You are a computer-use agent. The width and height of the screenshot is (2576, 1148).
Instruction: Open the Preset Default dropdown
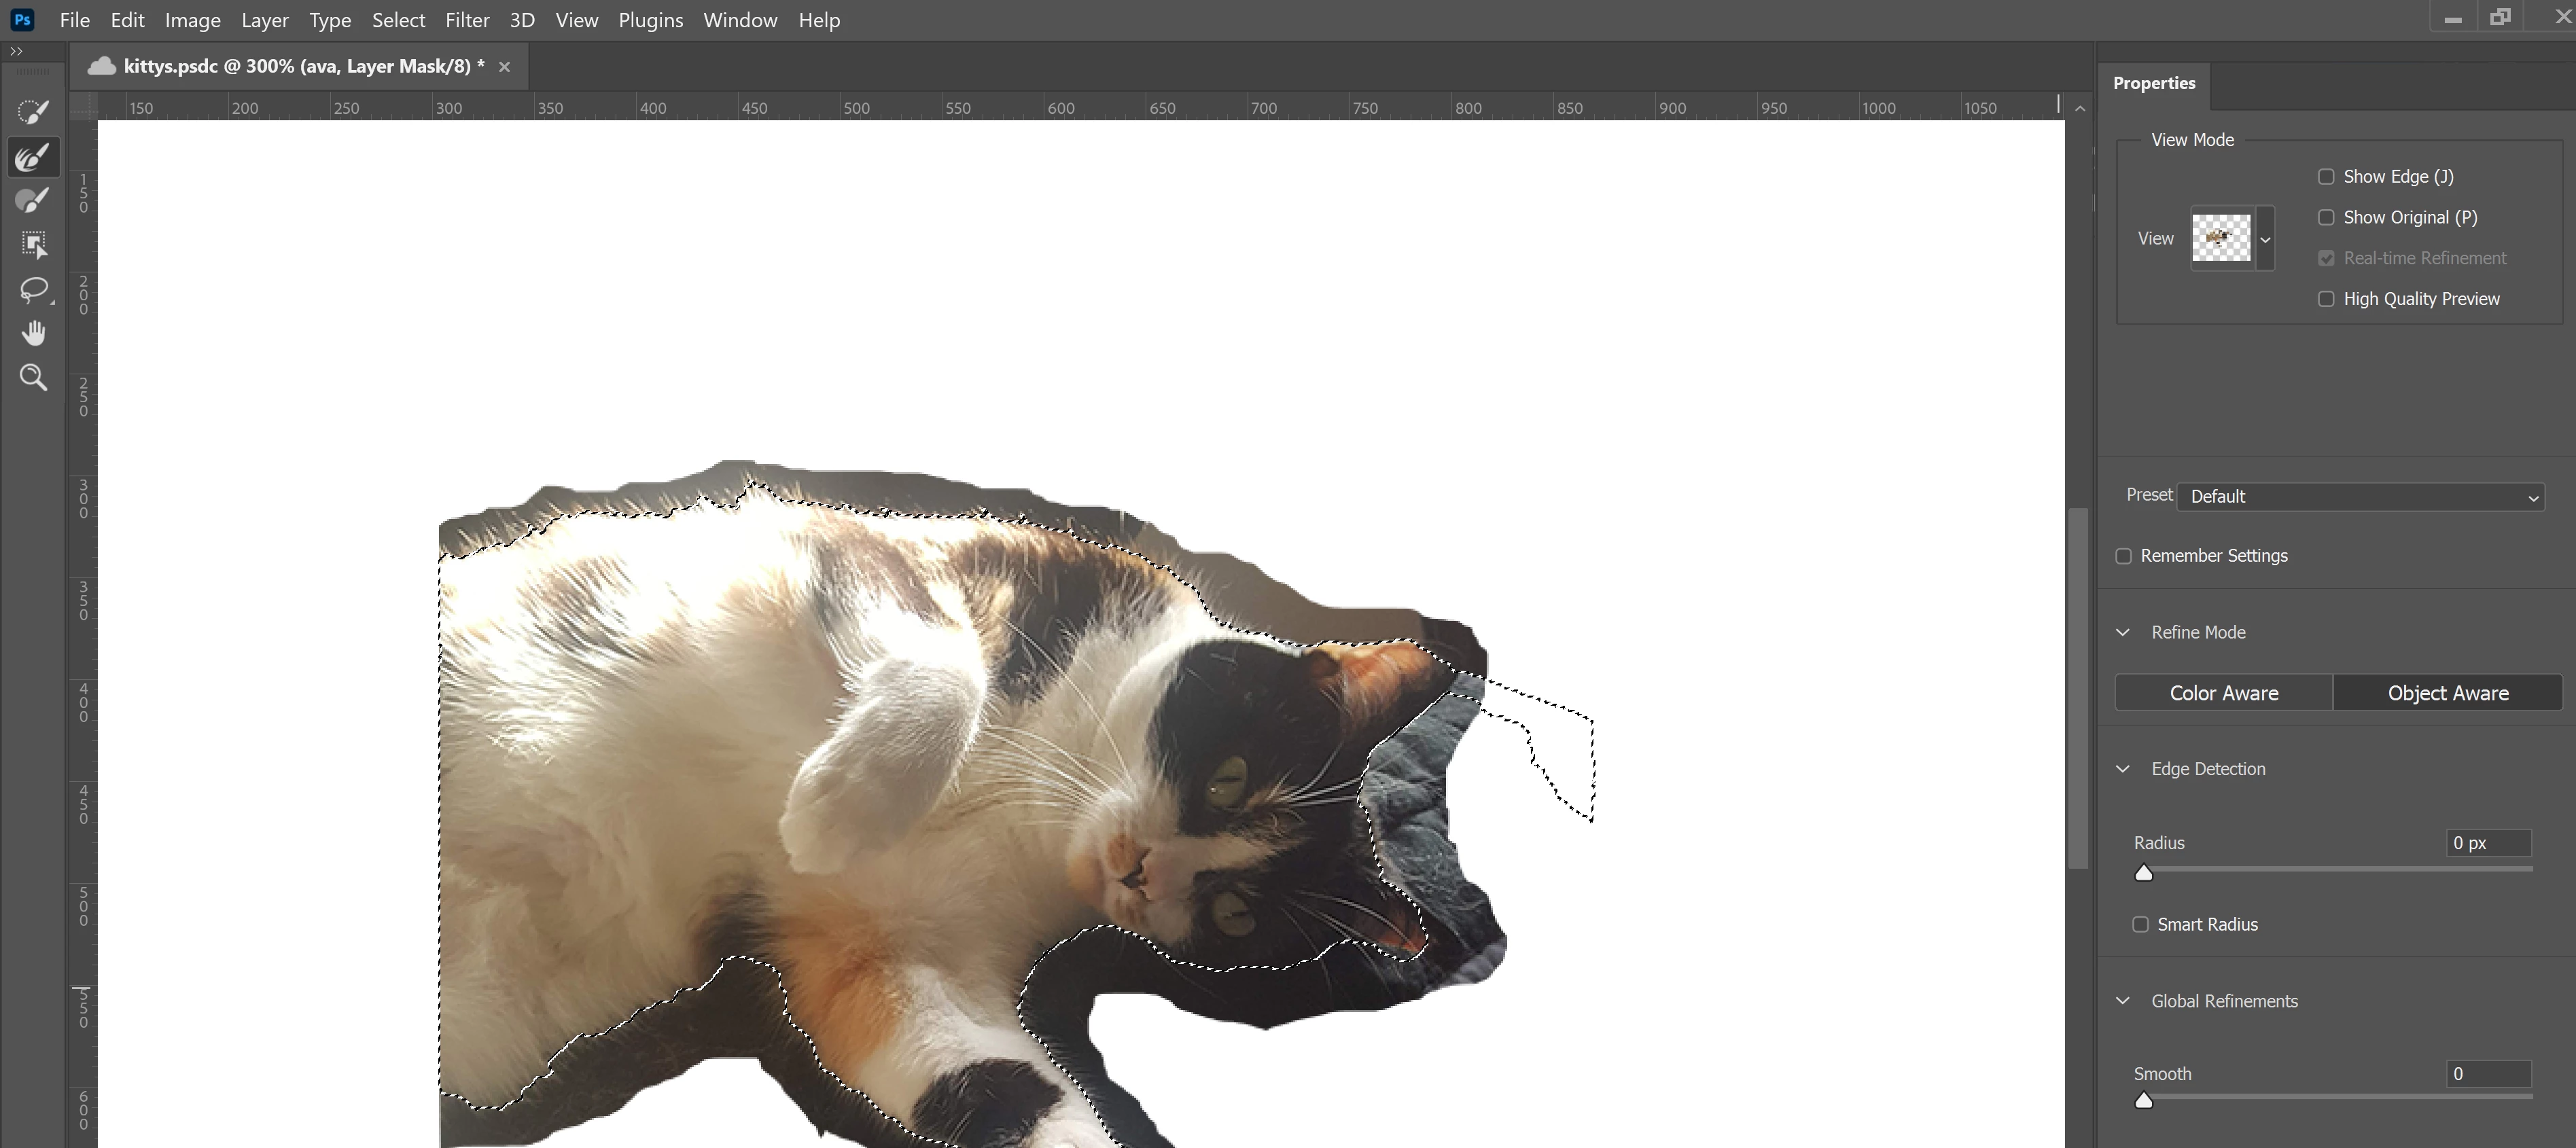pos(2360,497)
